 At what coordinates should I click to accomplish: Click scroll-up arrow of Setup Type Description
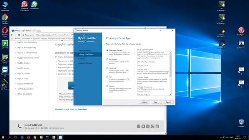coord(170,52)
